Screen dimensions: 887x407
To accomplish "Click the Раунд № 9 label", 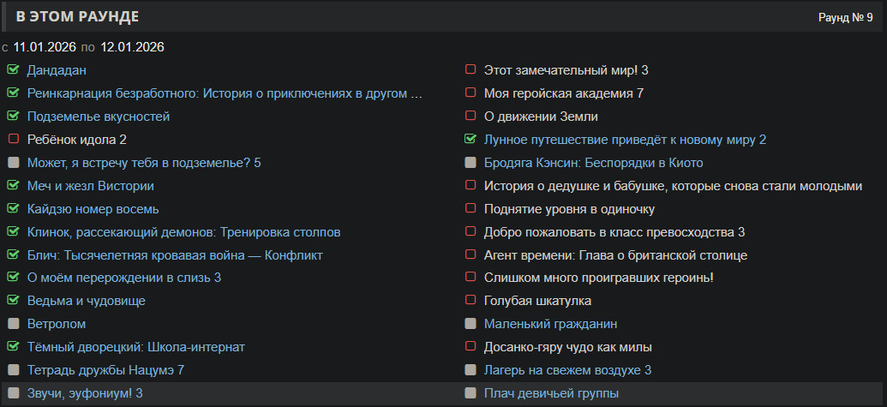I will click(845, 17).
